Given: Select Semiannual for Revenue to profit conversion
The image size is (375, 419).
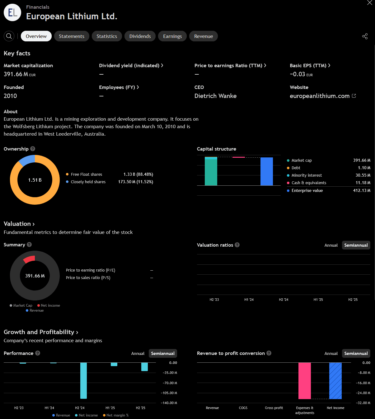Looking at the screenshot, I should coord(356,353).
